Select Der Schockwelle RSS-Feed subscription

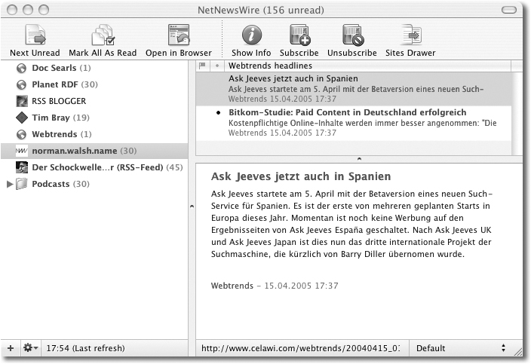click(x=94, y=167)
